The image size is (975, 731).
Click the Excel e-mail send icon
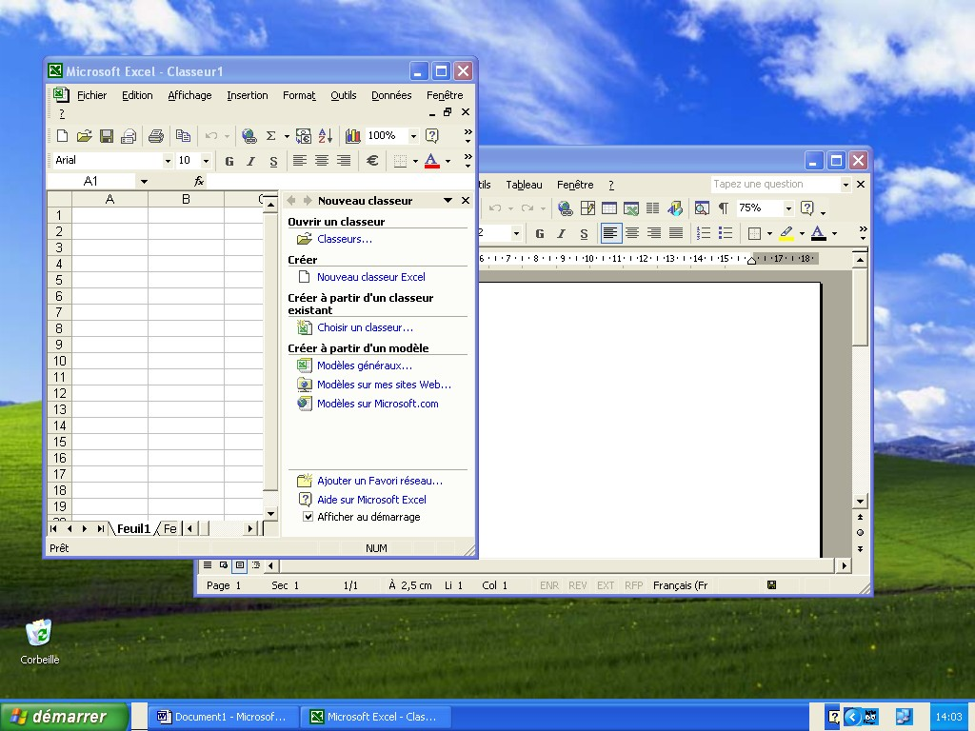pos(129,135)
